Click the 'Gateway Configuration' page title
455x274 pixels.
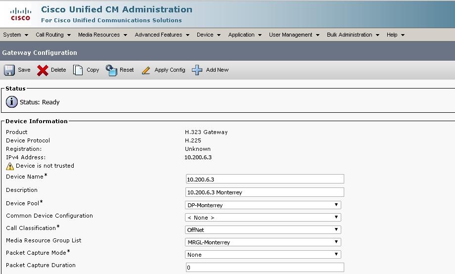[40, 53]
